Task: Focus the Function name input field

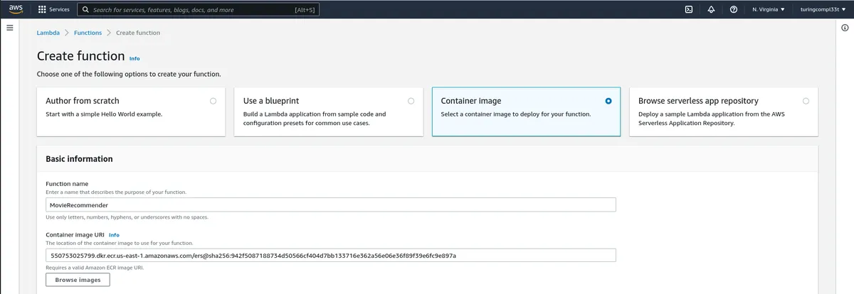Action: coord(330,205)
